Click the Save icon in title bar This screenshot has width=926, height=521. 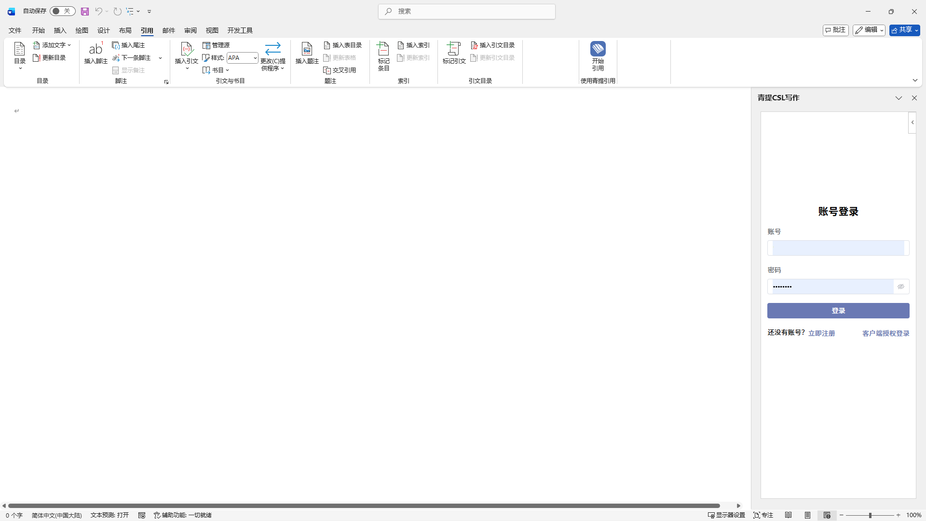(85, 11)
